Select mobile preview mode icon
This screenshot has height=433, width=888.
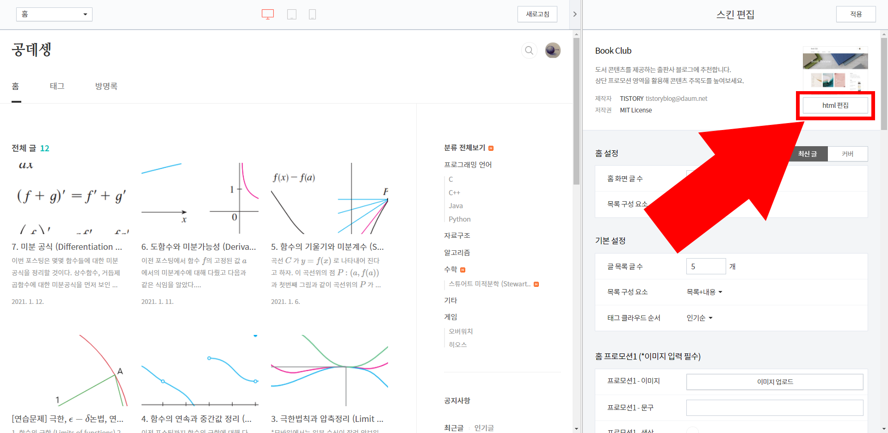tap(312, 14)
